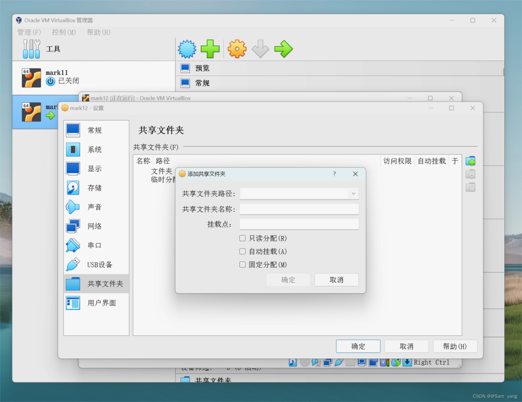Select the mark11 virtual machine icon
The width and height of the screenshot is (522, 402).
tap(31, 78)
